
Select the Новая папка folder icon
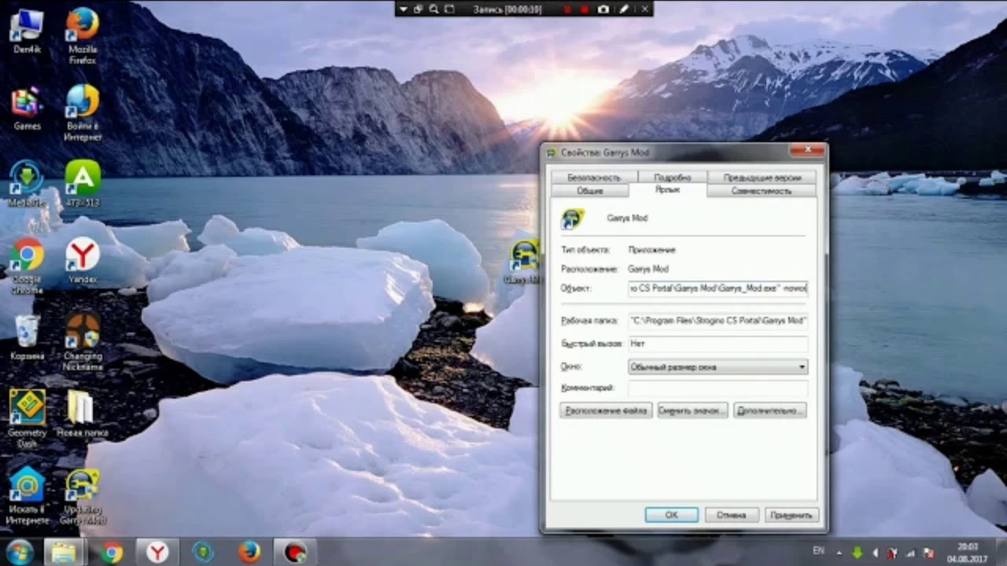82,413
